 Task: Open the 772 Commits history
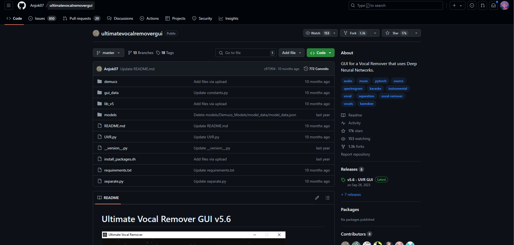pos(316,69)
